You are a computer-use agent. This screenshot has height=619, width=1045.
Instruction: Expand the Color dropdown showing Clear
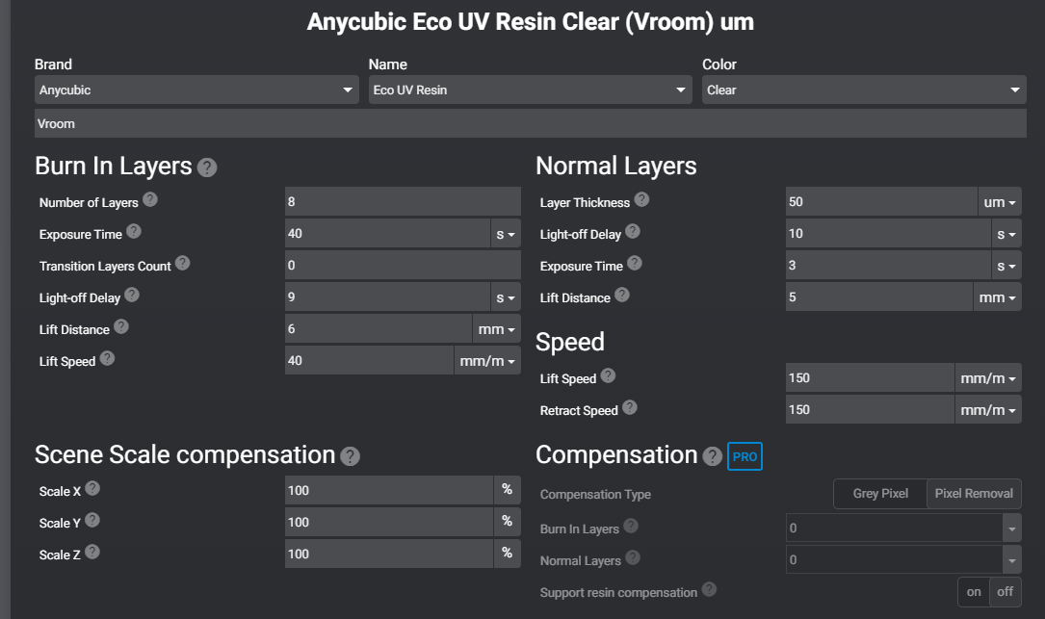tap(863, 90)
